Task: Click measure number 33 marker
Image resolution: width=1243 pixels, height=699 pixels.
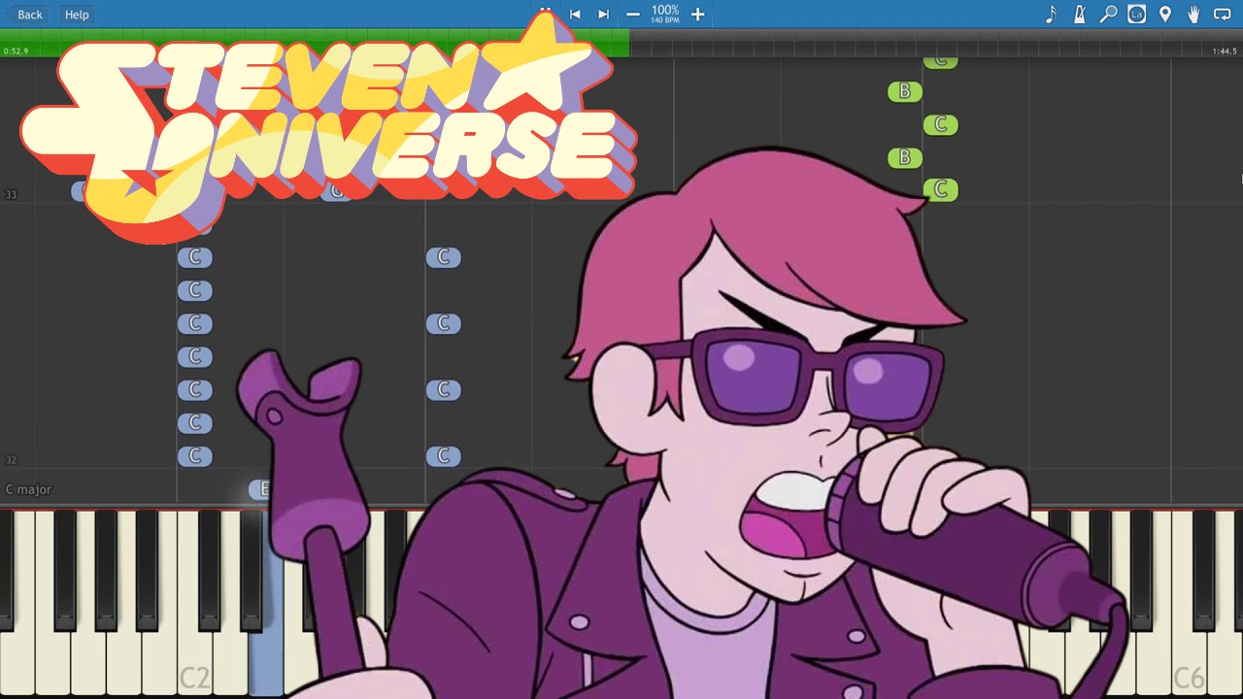Action: (11, 195)
